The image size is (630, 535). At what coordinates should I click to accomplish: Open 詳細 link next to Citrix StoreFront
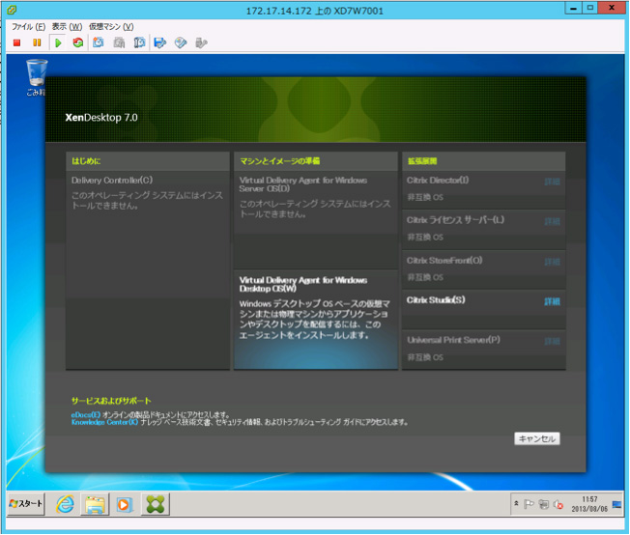(x=552, y=262)
